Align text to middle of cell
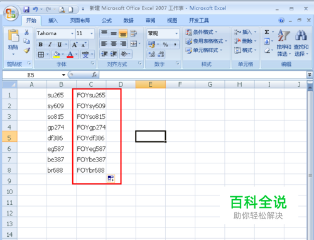 [x=114, y=33]
